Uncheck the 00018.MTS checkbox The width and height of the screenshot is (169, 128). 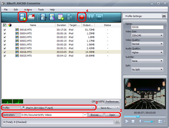coord(5,30)
